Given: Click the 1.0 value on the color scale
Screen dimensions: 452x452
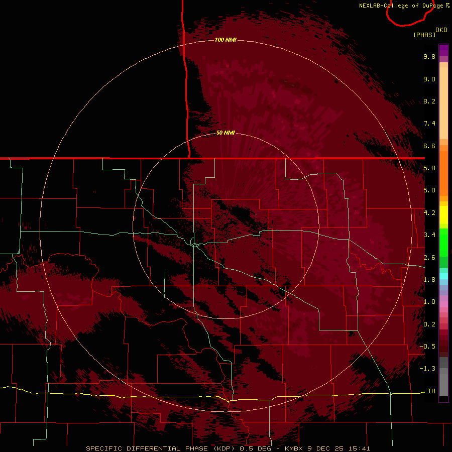Looking at the screenshot, I should tap(429, 302).
